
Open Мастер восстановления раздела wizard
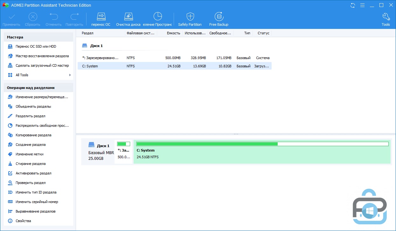tap(42, 56)
